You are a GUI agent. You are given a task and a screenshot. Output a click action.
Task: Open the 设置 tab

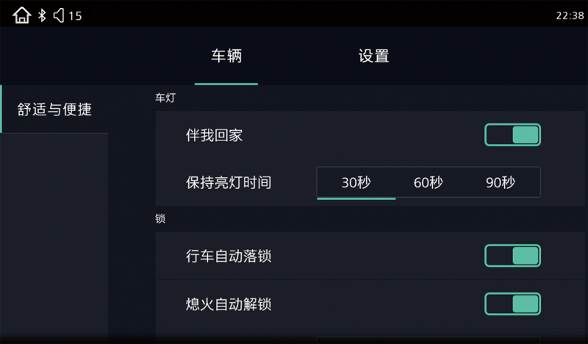coord(373,57)
